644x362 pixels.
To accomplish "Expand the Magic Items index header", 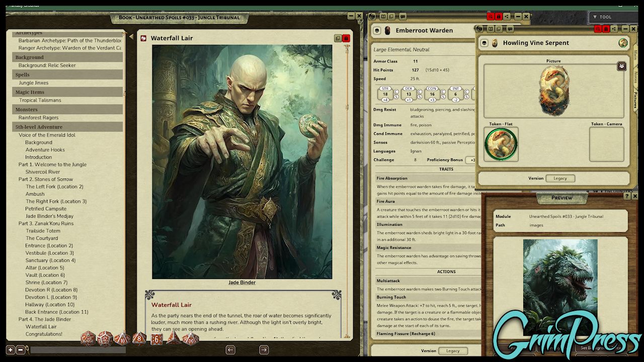I will [67, 92].
